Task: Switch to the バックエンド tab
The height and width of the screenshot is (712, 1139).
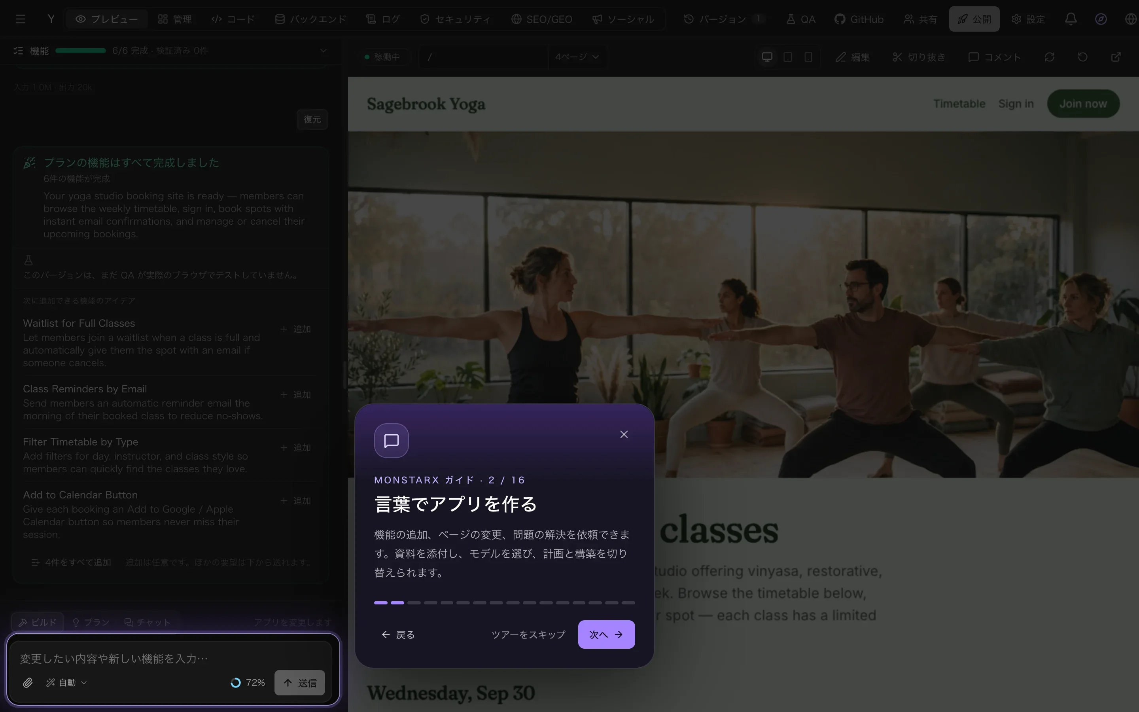Action: pyautogui.click(x=310, y=19)
